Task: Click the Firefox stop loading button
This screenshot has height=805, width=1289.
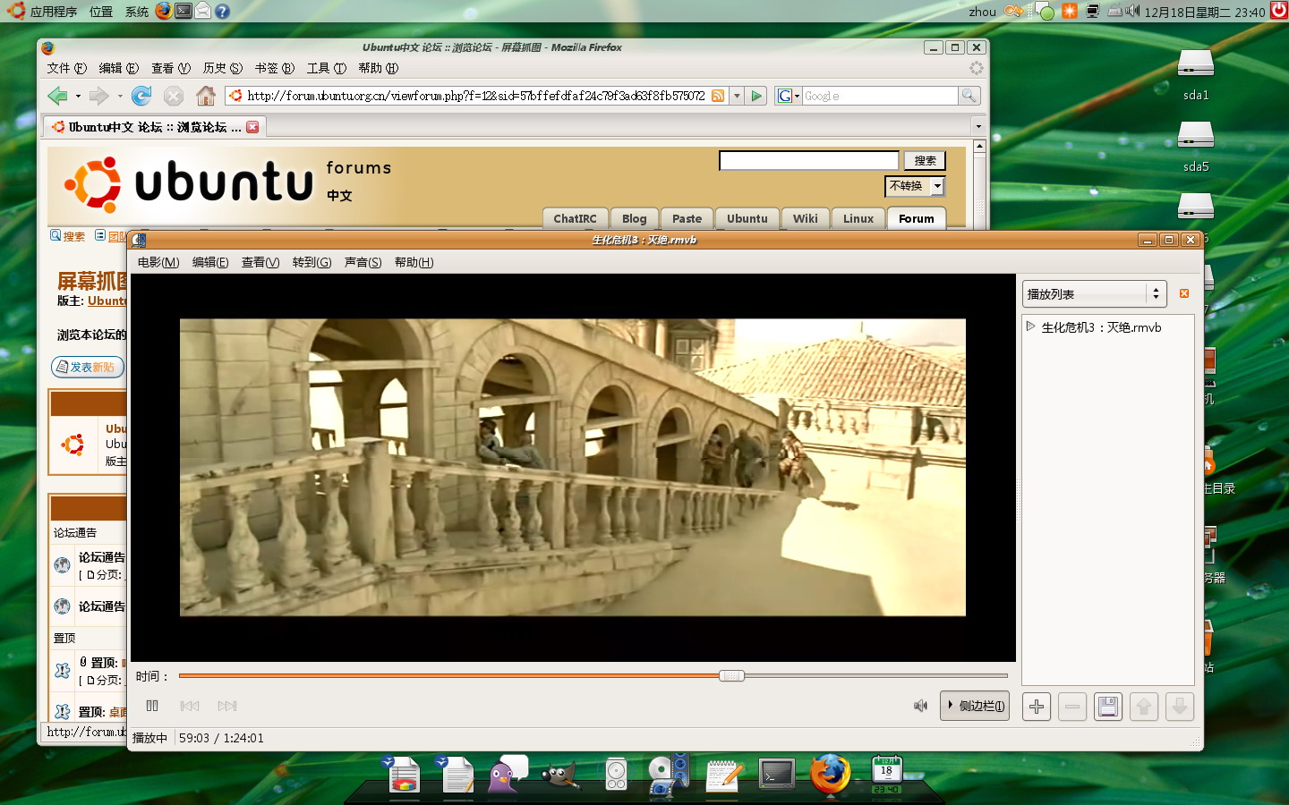Action: [x=174, y=96]
